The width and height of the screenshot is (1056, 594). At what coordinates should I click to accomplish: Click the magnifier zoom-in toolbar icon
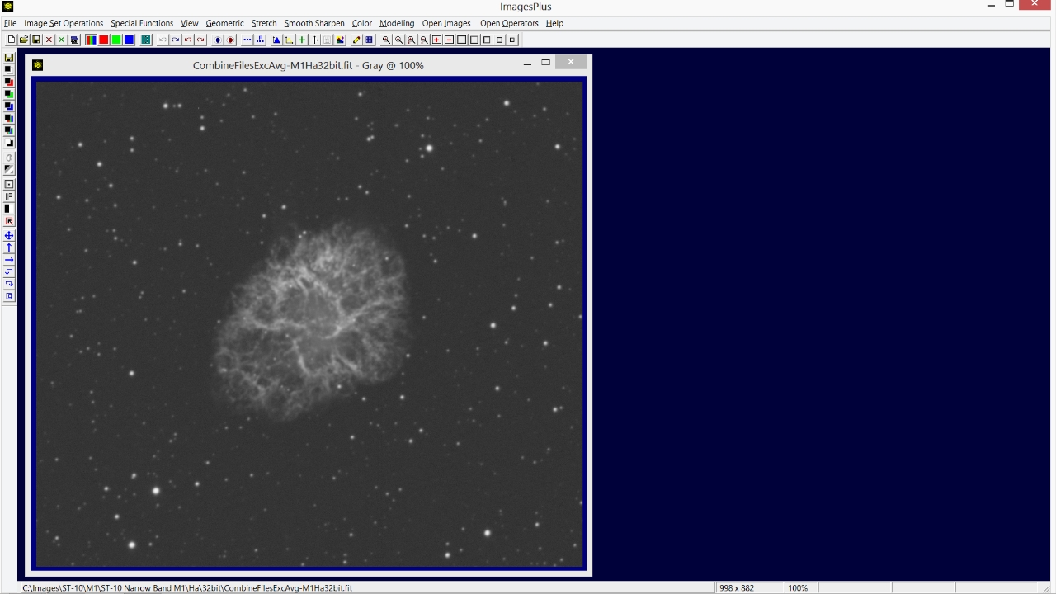[x=386, y=40]
